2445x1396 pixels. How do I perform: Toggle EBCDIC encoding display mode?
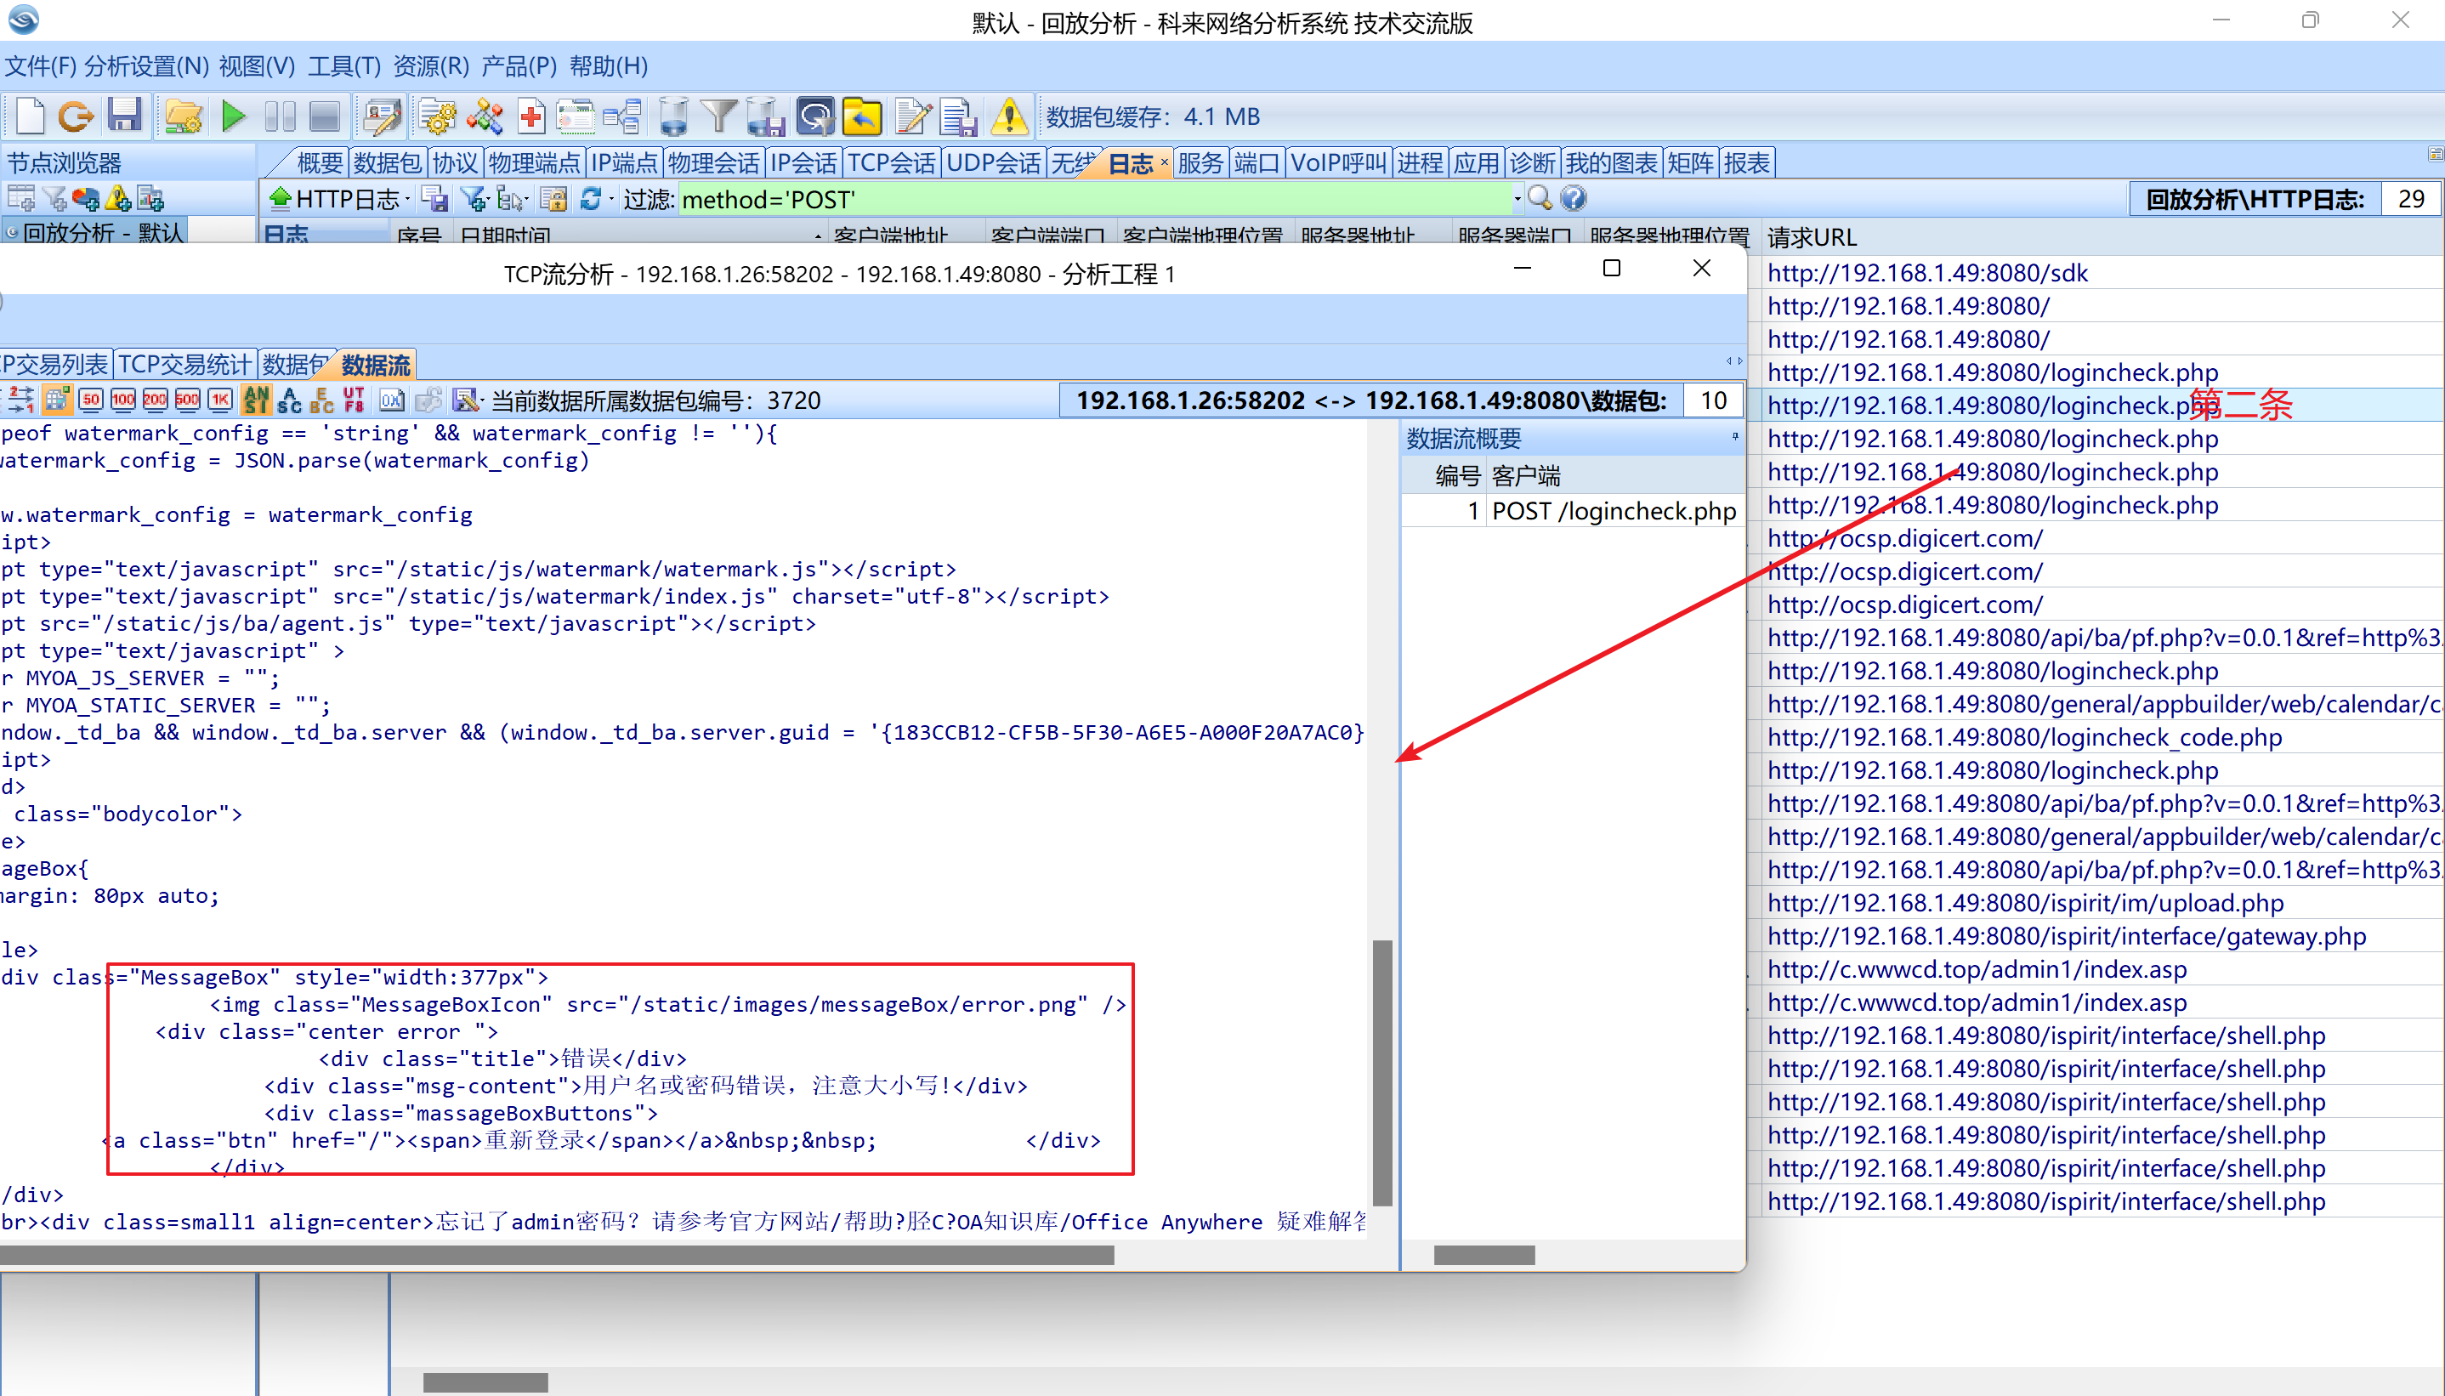(322, 400)
